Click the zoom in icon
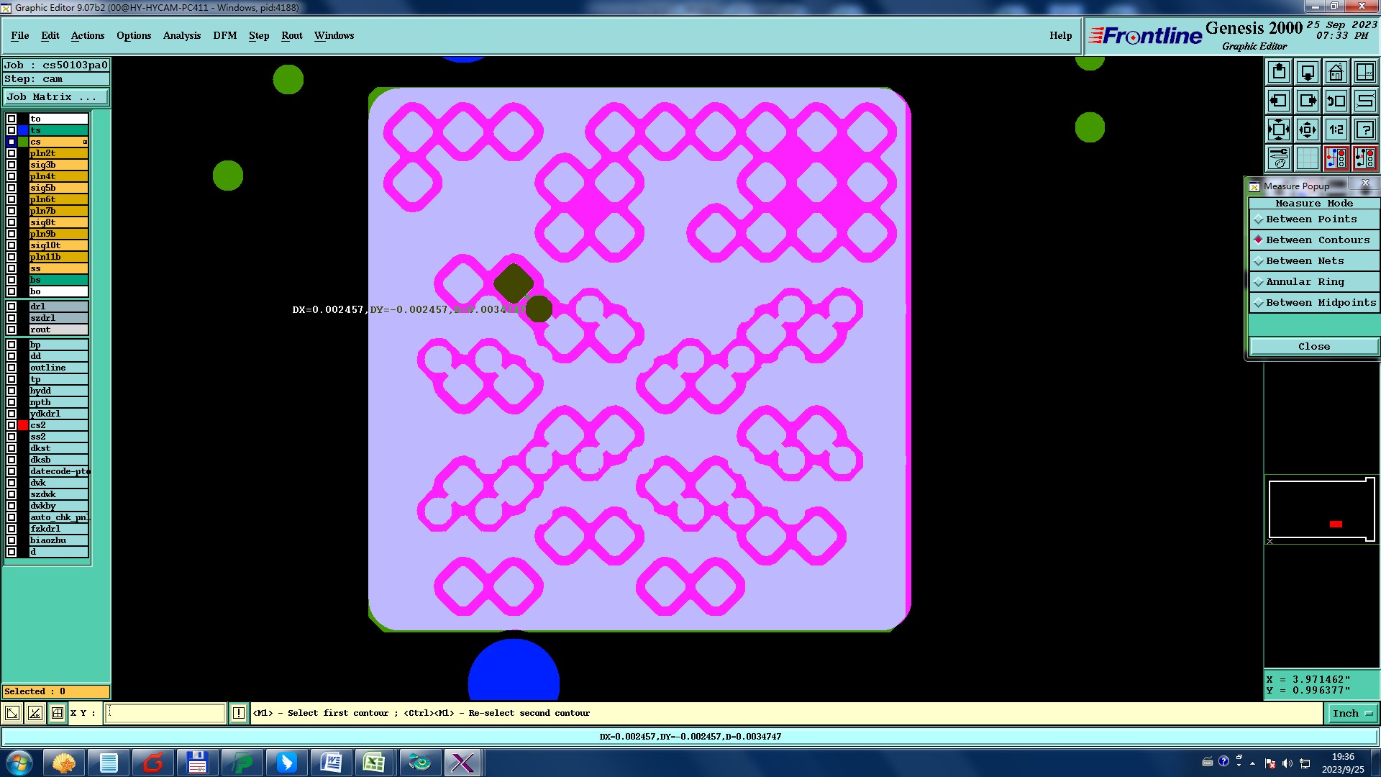1381x777 pixels. coord(1278,129)
